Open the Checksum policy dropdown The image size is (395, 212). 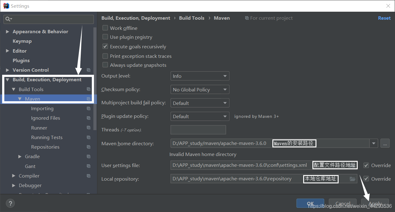click(200, 90)
